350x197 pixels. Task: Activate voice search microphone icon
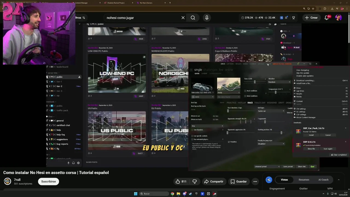point(207,18)
